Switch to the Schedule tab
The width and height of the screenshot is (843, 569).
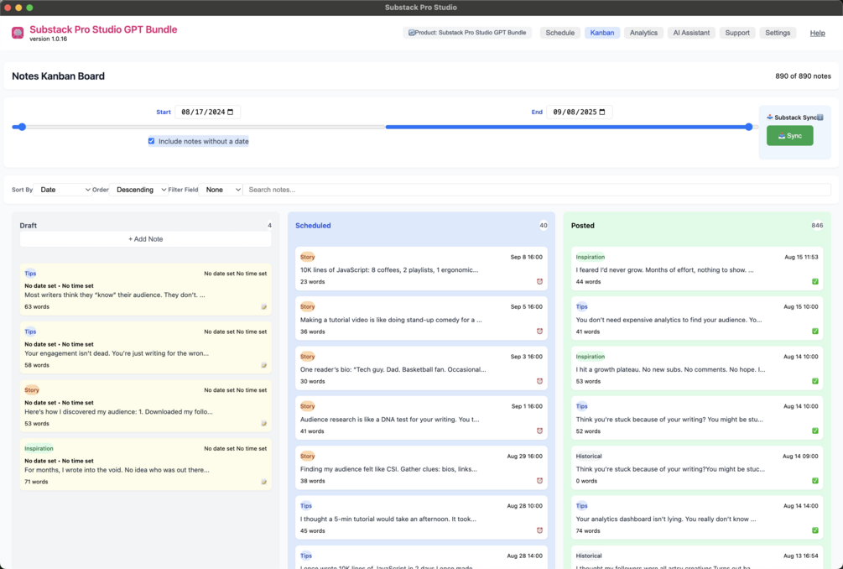(x=559, y=33)
